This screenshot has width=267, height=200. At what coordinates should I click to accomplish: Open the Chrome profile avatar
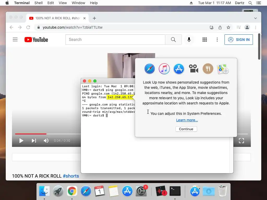tap(247, 27)
